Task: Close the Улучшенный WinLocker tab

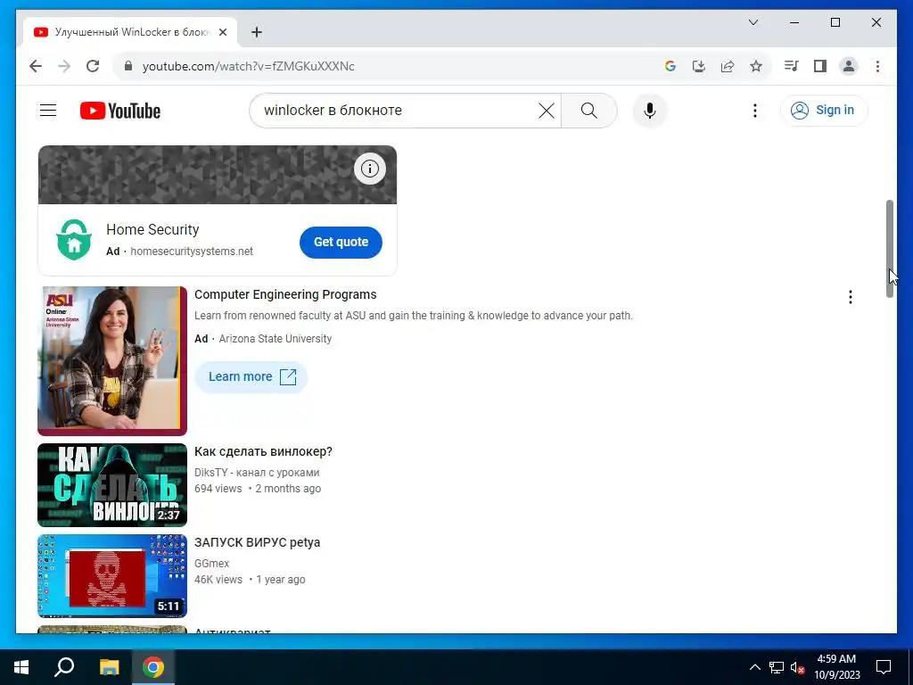Action: click(x=222, y=32)
